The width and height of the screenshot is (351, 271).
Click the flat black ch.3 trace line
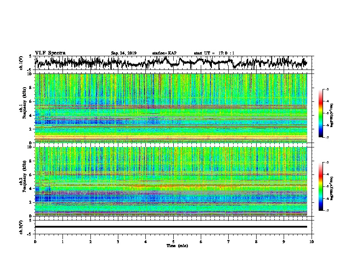point(171,227)
